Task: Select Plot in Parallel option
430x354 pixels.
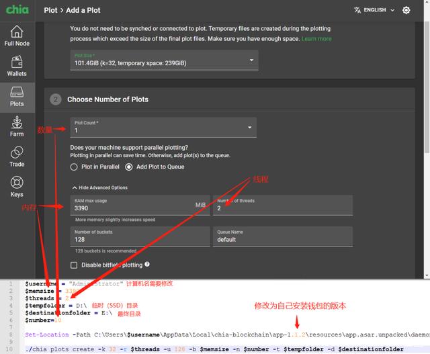Action: click(95, 167)
